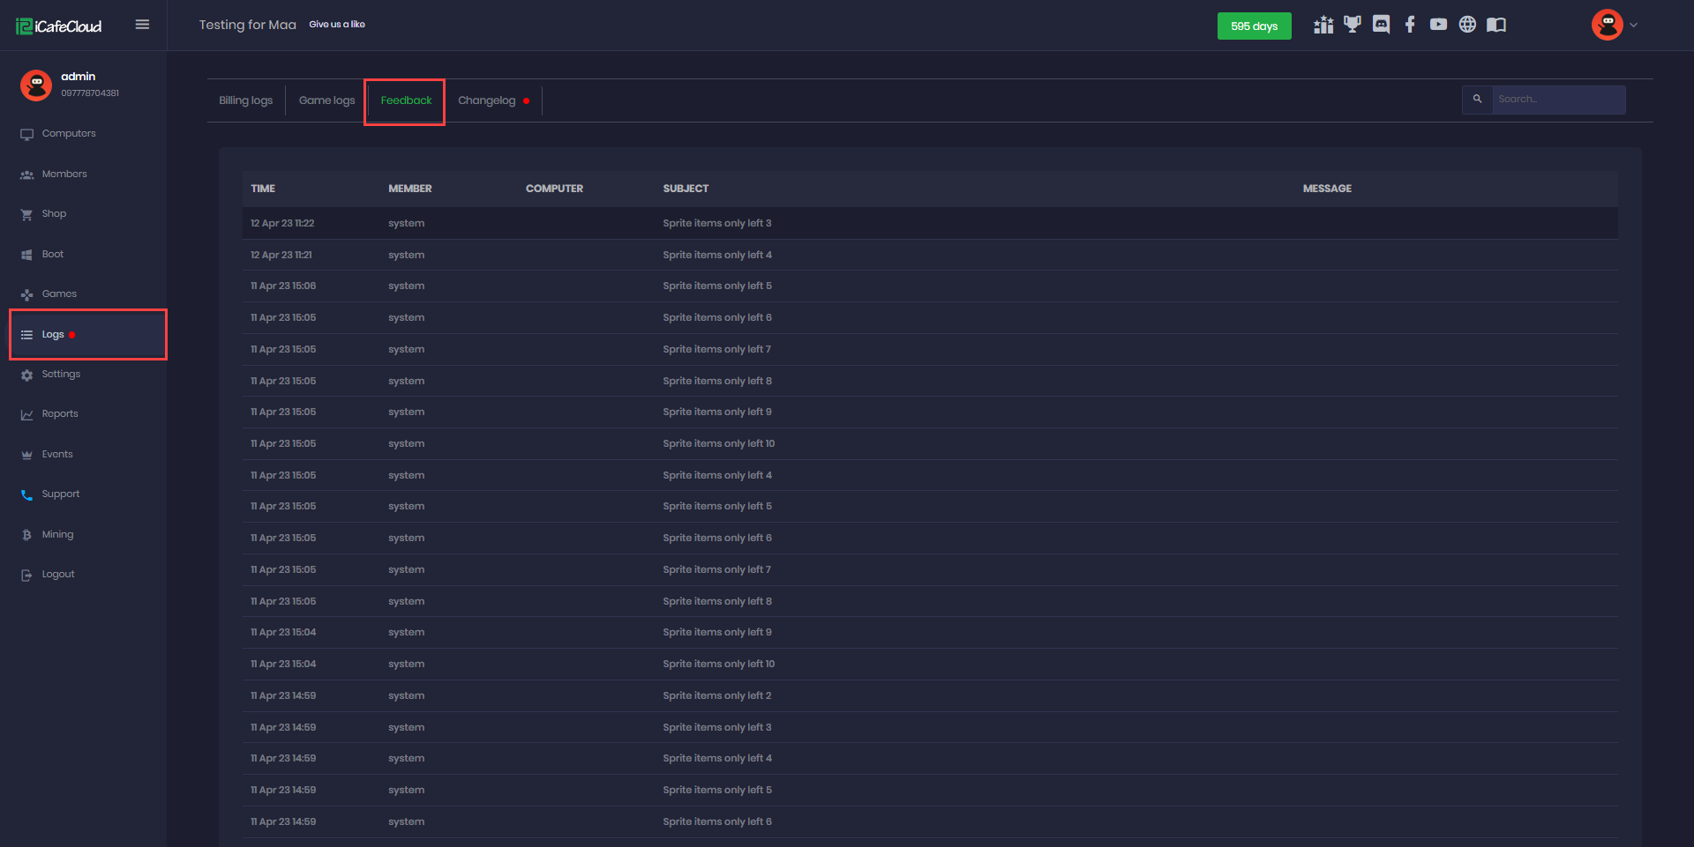Open the star ranking chart icon
Image resolution: width=1694 pixels, height=847 pixels.
(x=1323, y=25)
